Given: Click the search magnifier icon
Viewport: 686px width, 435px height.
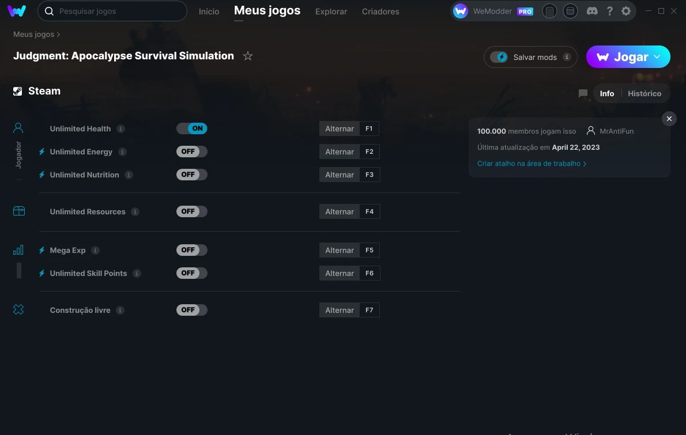Looking at the screenshot, I should [x=49, y=12].
